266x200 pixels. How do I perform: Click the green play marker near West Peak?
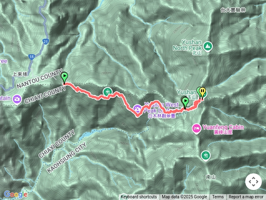[x=185, y=102]
